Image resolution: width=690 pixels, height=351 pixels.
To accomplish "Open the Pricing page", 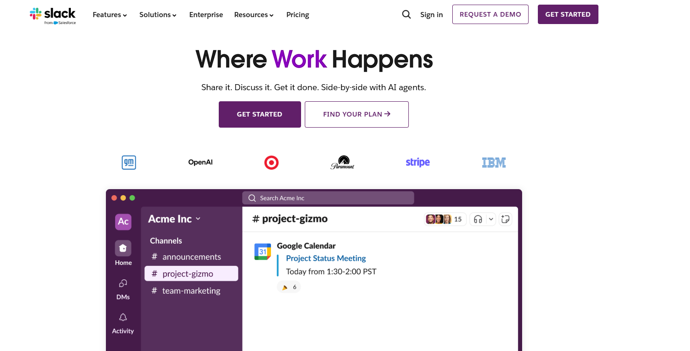I will point(297,14).
